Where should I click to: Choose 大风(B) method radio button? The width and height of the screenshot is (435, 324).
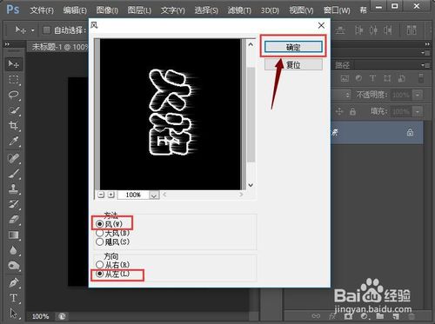[x=100, y=233]
